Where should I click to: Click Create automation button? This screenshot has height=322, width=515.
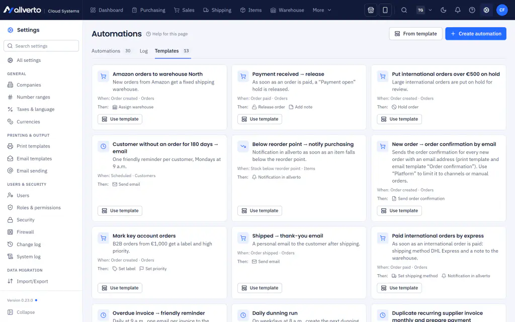tap(476, 34)
